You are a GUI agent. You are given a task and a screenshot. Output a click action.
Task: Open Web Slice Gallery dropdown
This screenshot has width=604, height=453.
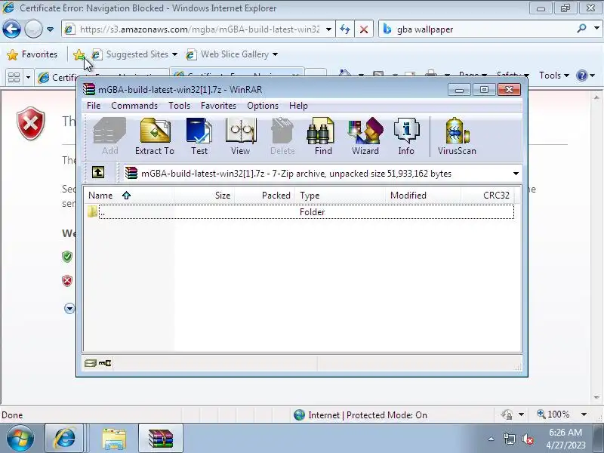(x=232, y=54)
